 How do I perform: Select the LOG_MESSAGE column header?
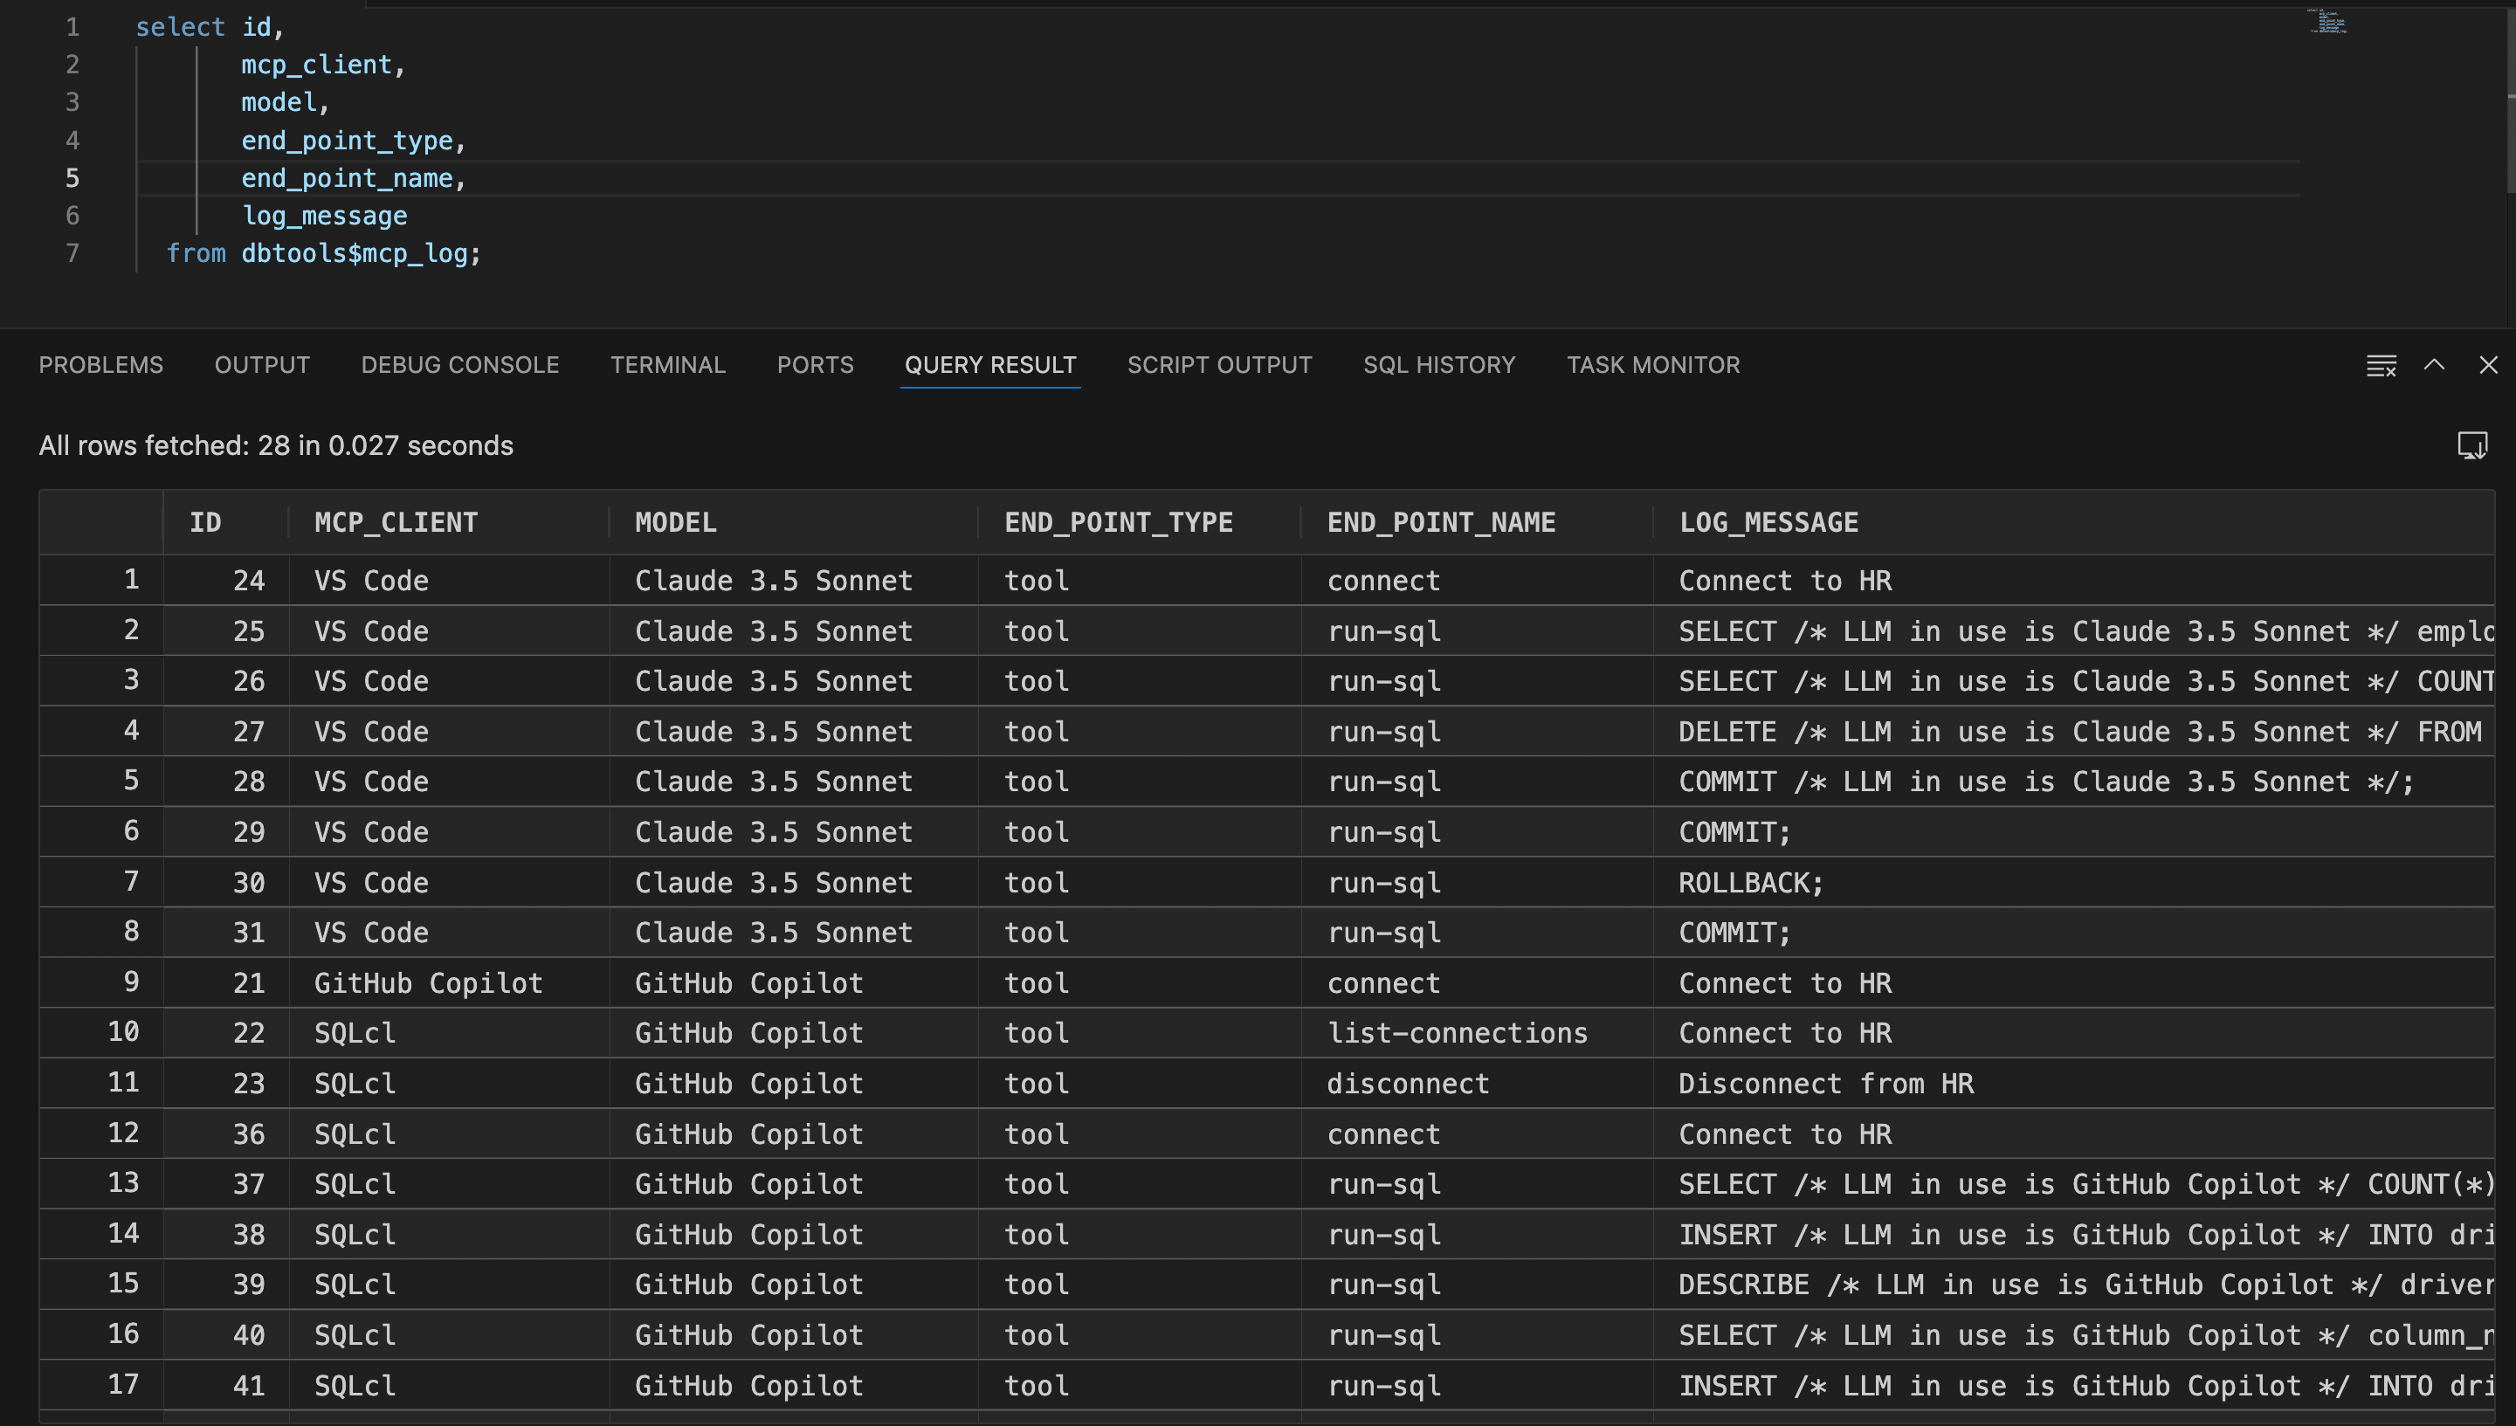click(x=1768, y=522)
